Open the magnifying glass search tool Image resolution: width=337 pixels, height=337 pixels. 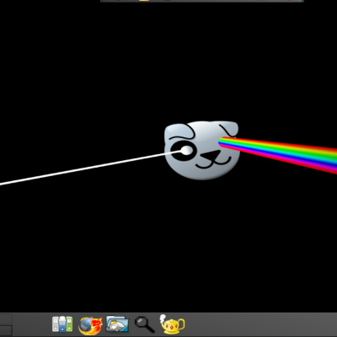[x=145, y=324]
